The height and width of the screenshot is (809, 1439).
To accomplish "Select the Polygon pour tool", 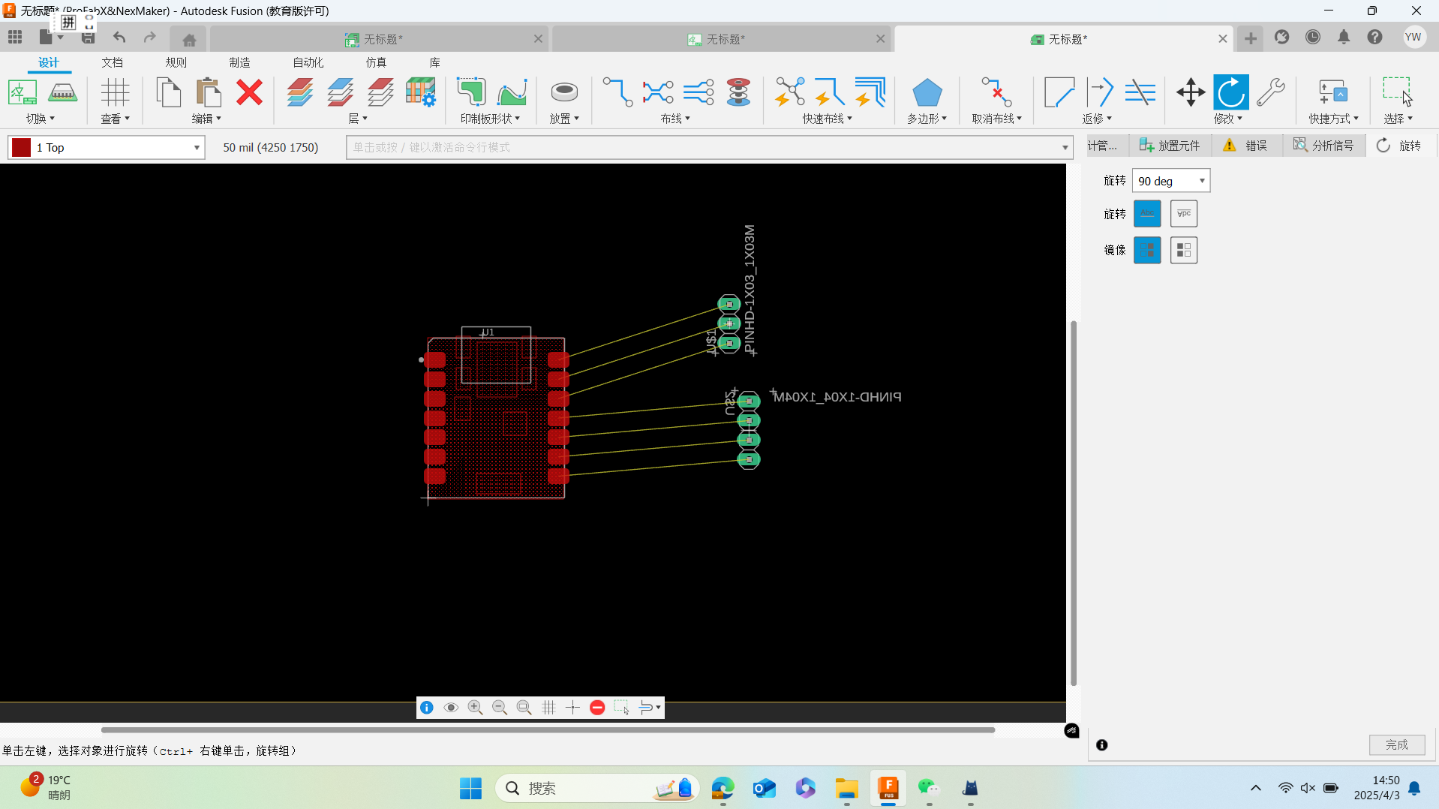I will pos(927,92).
